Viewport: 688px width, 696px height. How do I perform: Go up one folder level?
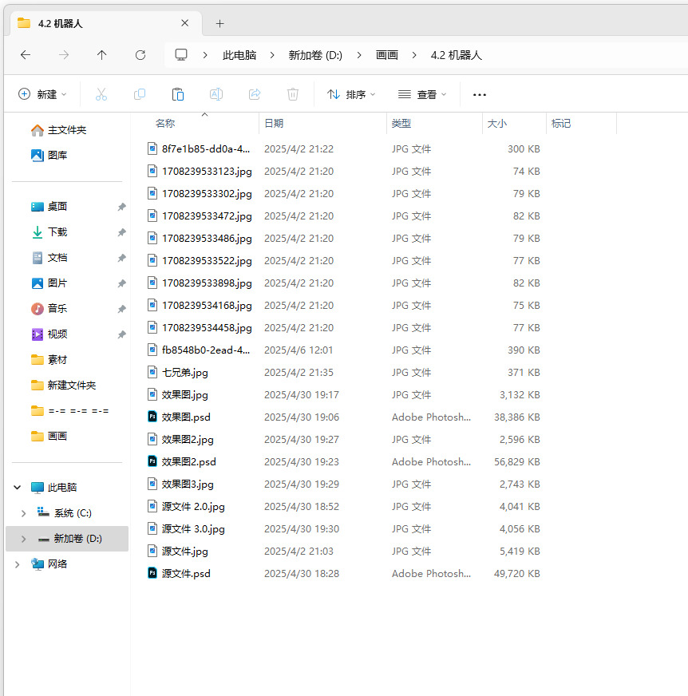coord(101,55)
